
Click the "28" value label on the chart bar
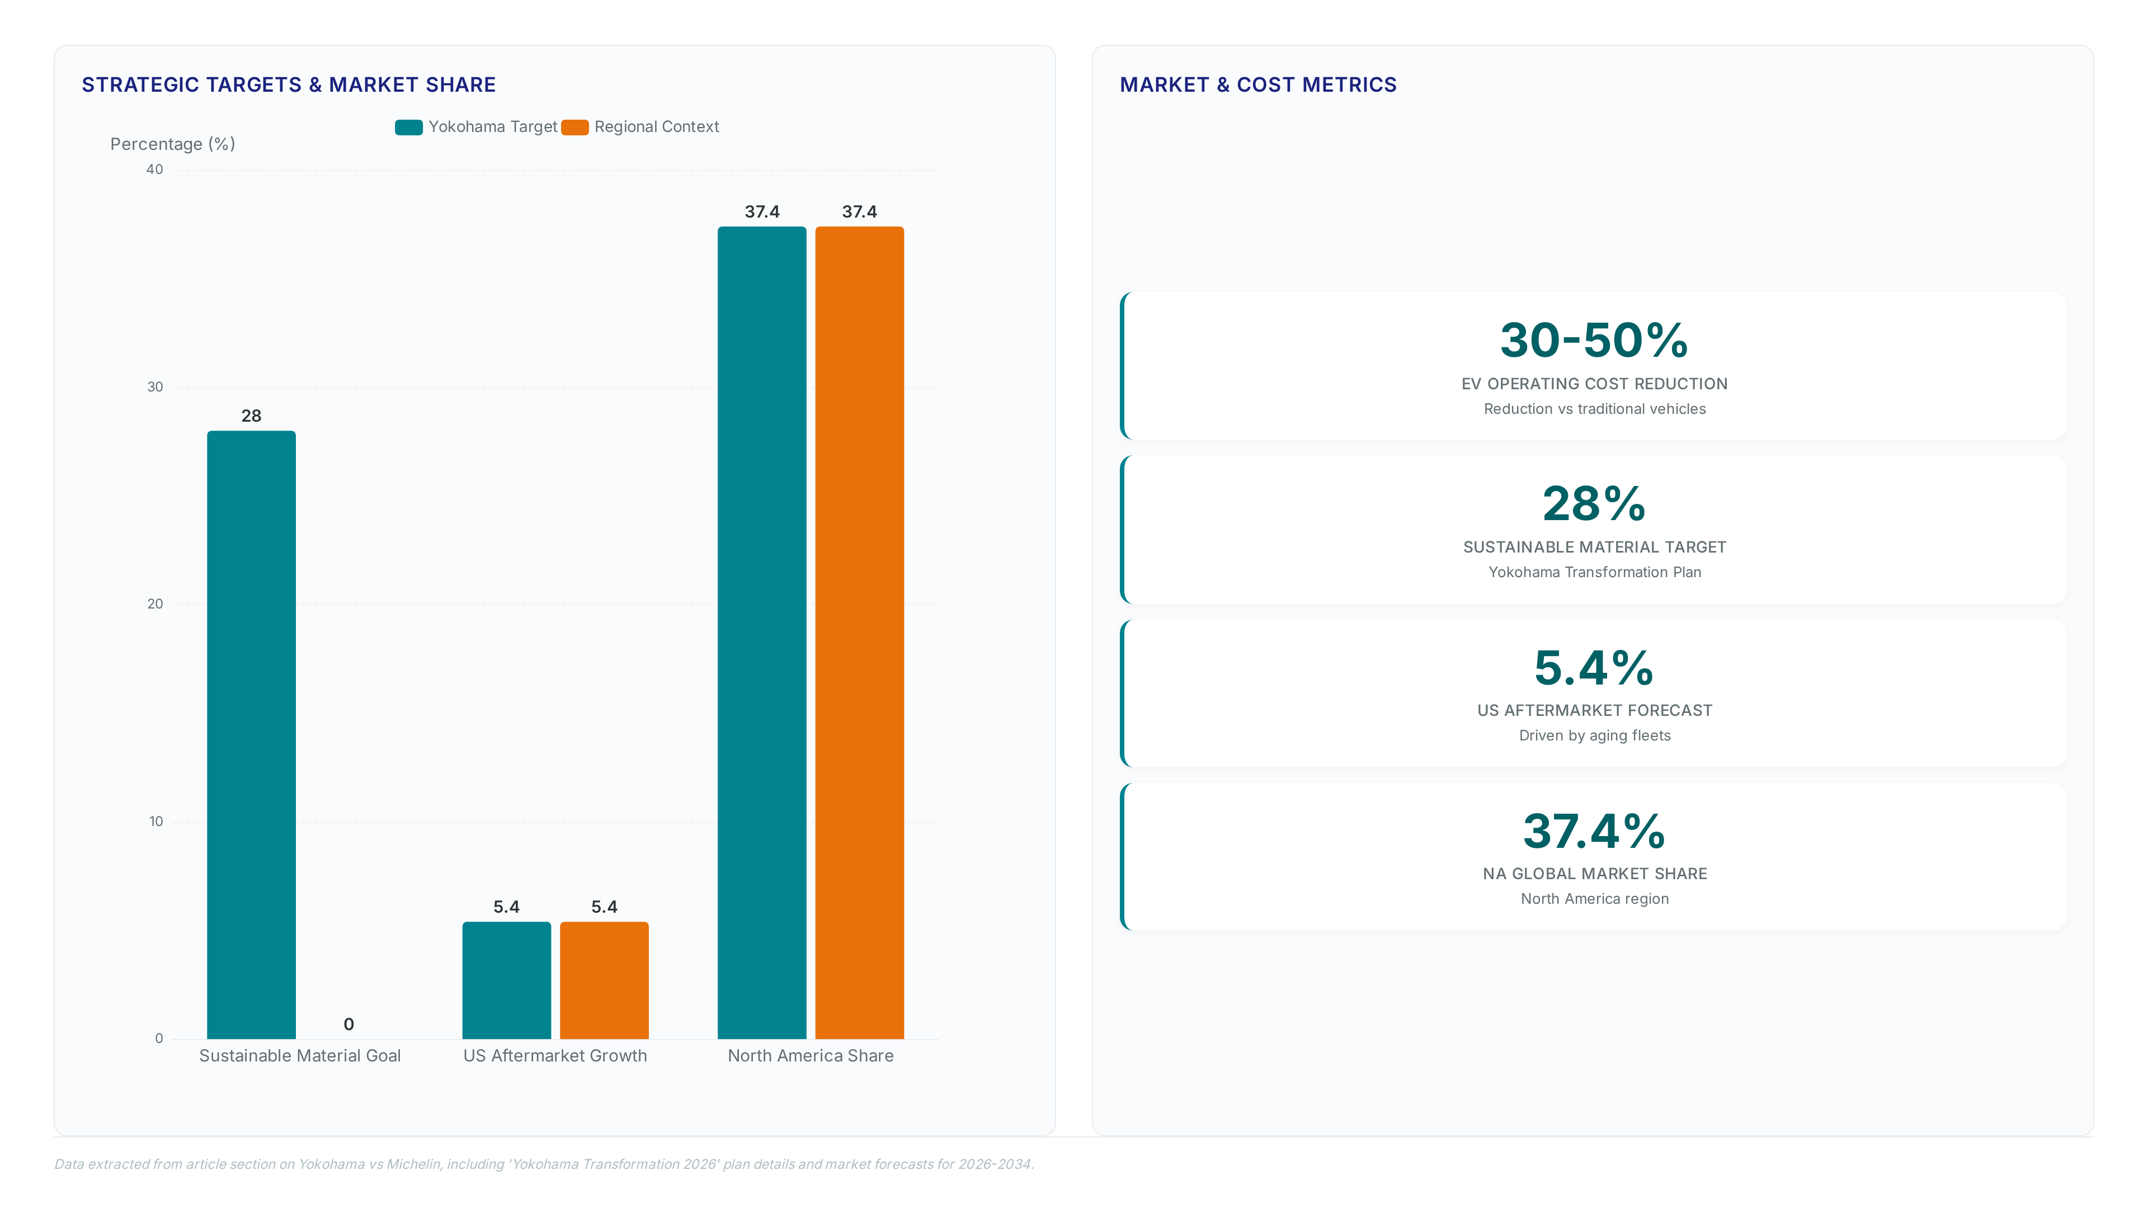pos(251,416)
